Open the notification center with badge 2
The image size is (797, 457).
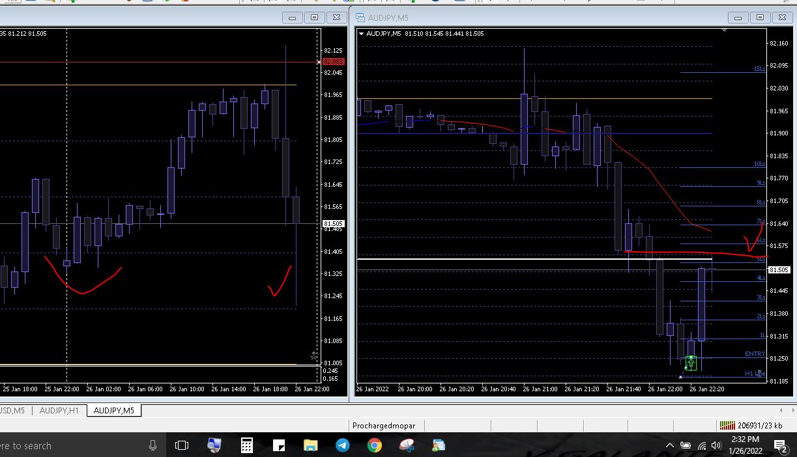[x=779, y=446]
